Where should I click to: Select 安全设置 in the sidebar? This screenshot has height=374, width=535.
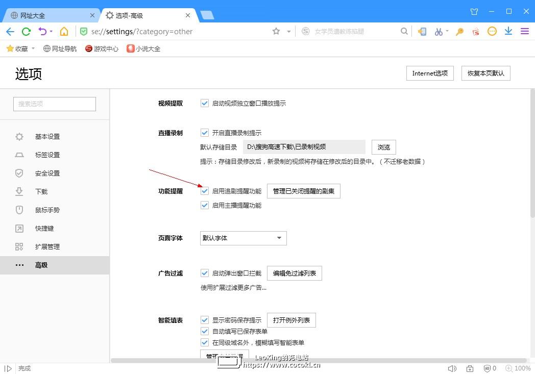click(55, 173)
